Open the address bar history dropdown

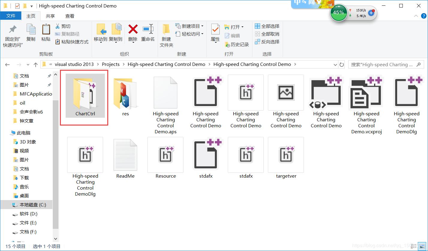pyautogui.click(x=335, y=64)
